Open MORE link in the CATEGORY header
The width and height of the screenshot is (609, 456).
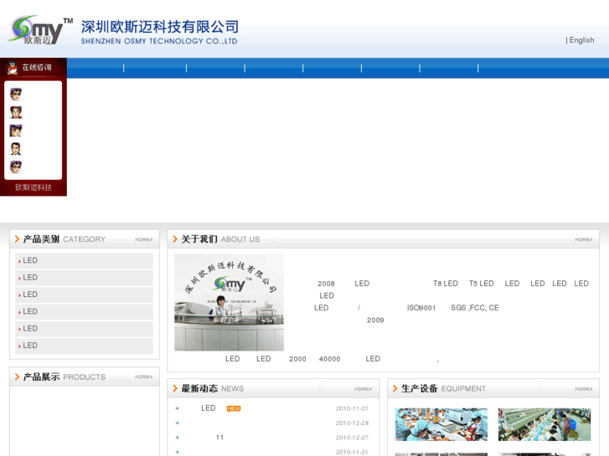click(x=144, y=239)
